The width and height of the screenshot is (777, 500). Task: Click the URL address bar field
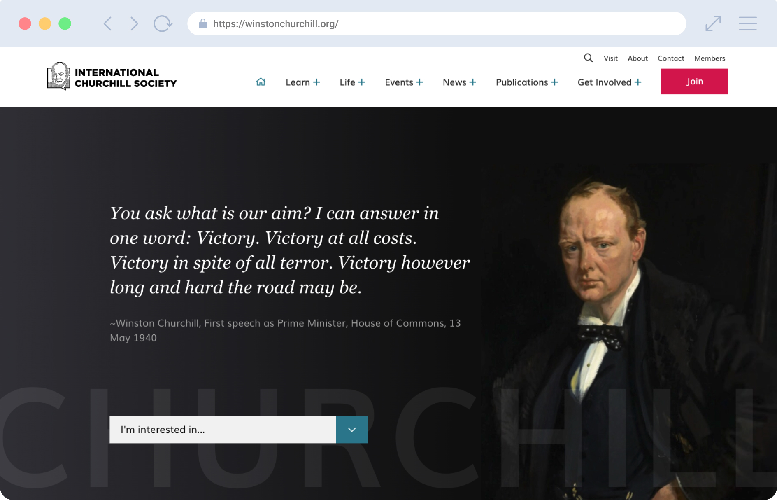[437, 23]
